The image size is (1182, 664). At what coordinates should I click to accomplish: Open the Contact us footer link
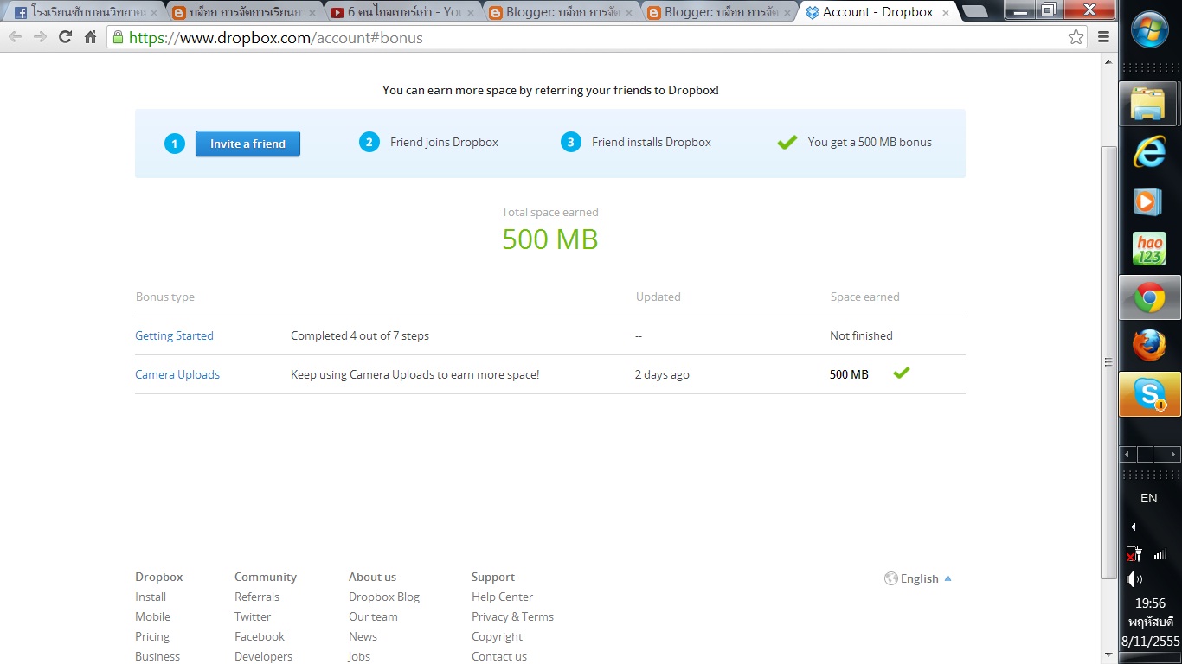[x=499, y=656]
